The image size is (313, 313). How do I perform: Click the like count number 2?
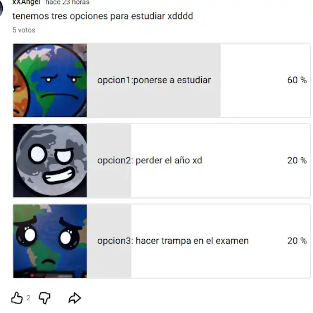click(29, 298)
